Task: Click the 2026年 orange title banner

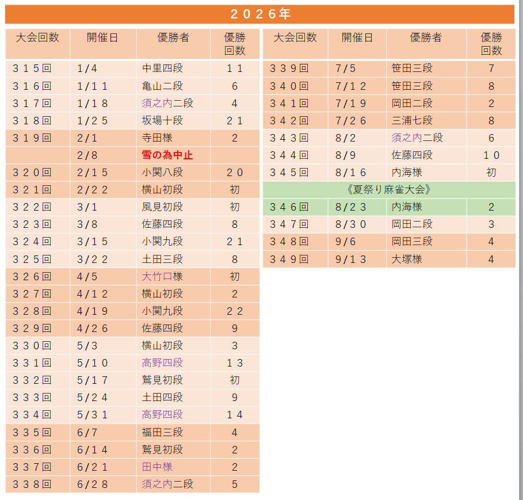Action: pyautogui.click(x=260, y=14)
